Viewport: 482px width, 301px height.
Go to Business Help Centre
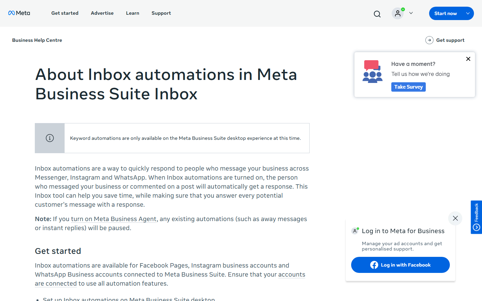[37, 40]
